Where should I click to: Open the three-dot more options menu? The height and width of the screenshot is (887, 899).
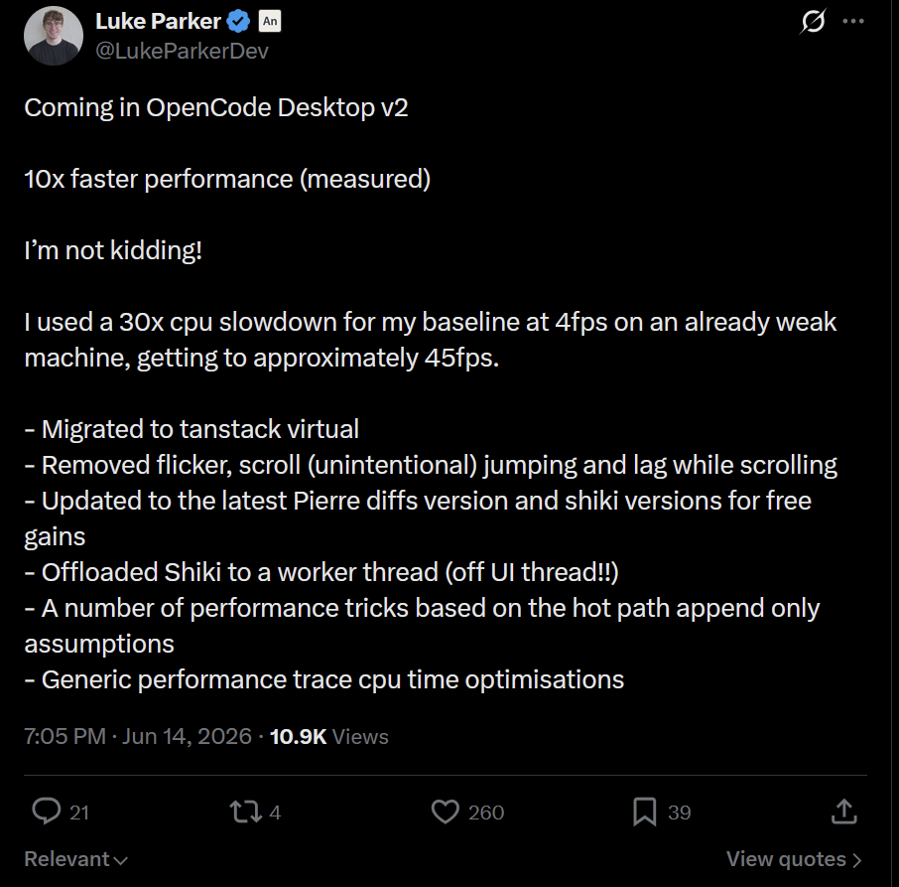pyautogui.click(x=853, y=21)
